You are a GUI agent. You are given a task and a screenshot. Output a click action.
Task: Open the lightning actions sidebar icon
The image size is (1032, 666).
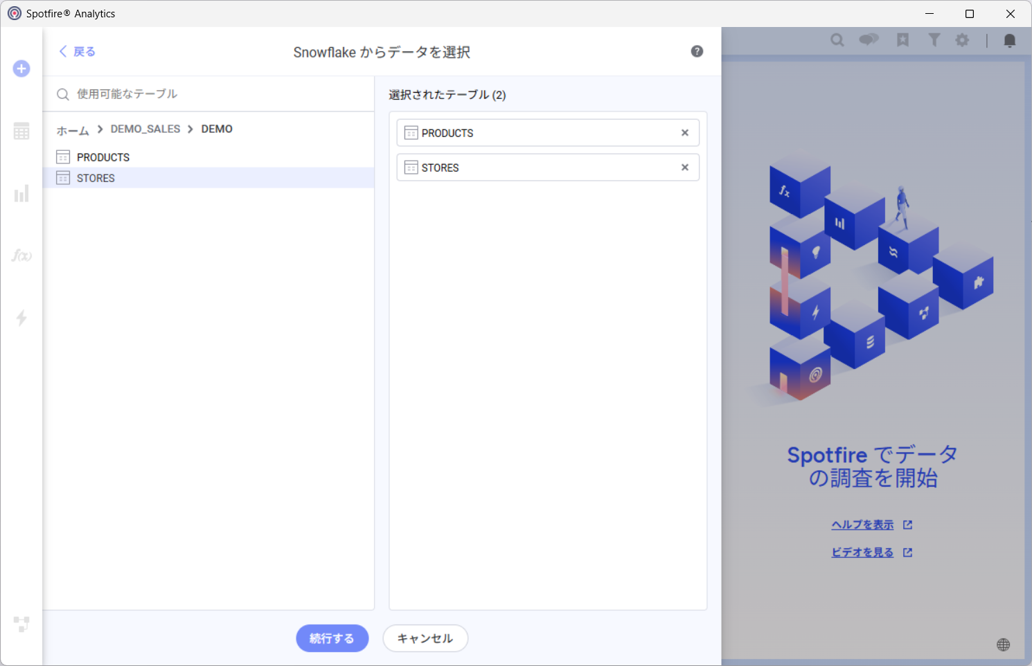(x=21, y=318)
